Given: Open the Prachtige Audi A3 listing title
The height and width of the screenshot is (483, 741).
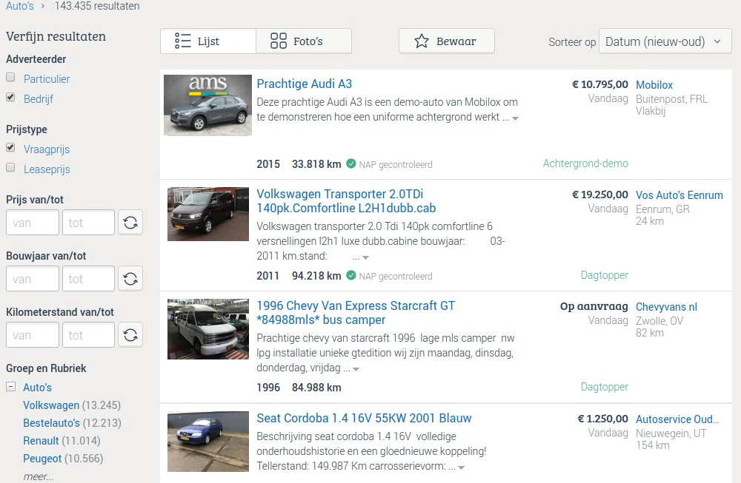Looking at the screenshot, I should click(x=305, y=84).
